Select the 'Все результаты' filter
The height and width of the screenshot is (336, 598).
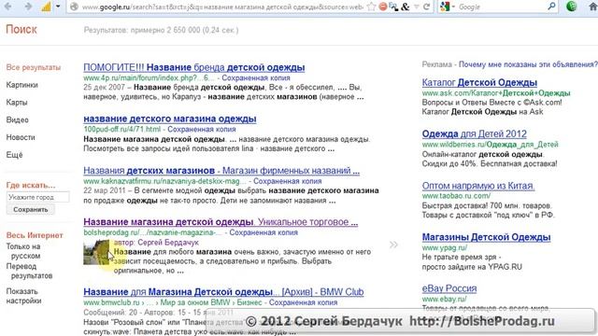34,67
